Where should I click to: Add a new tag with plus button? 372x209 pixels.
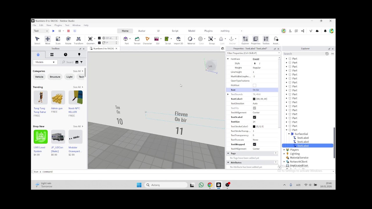276,153
